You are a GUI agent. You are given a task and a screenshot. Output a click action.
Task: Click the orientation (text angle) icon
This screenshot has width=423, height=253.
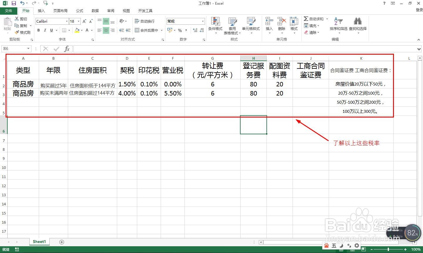coord(122,21)
